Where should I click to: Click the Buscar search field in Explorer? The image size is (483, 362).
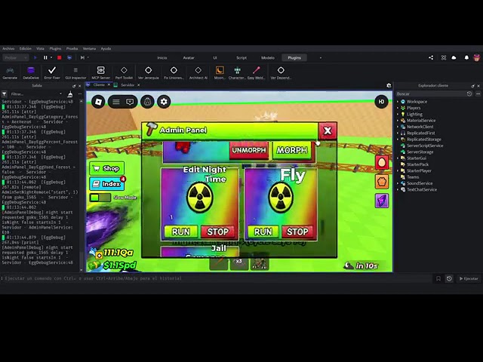coord(430,94)
